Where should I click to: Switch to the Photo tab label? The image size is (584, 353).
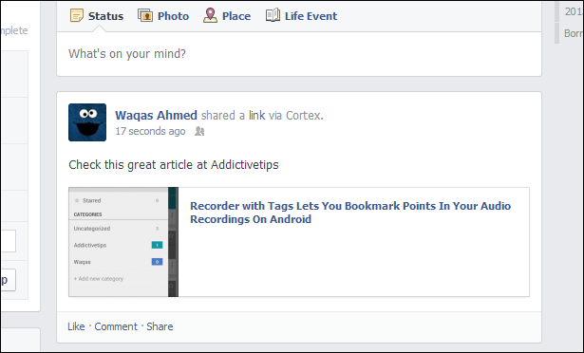173,16
